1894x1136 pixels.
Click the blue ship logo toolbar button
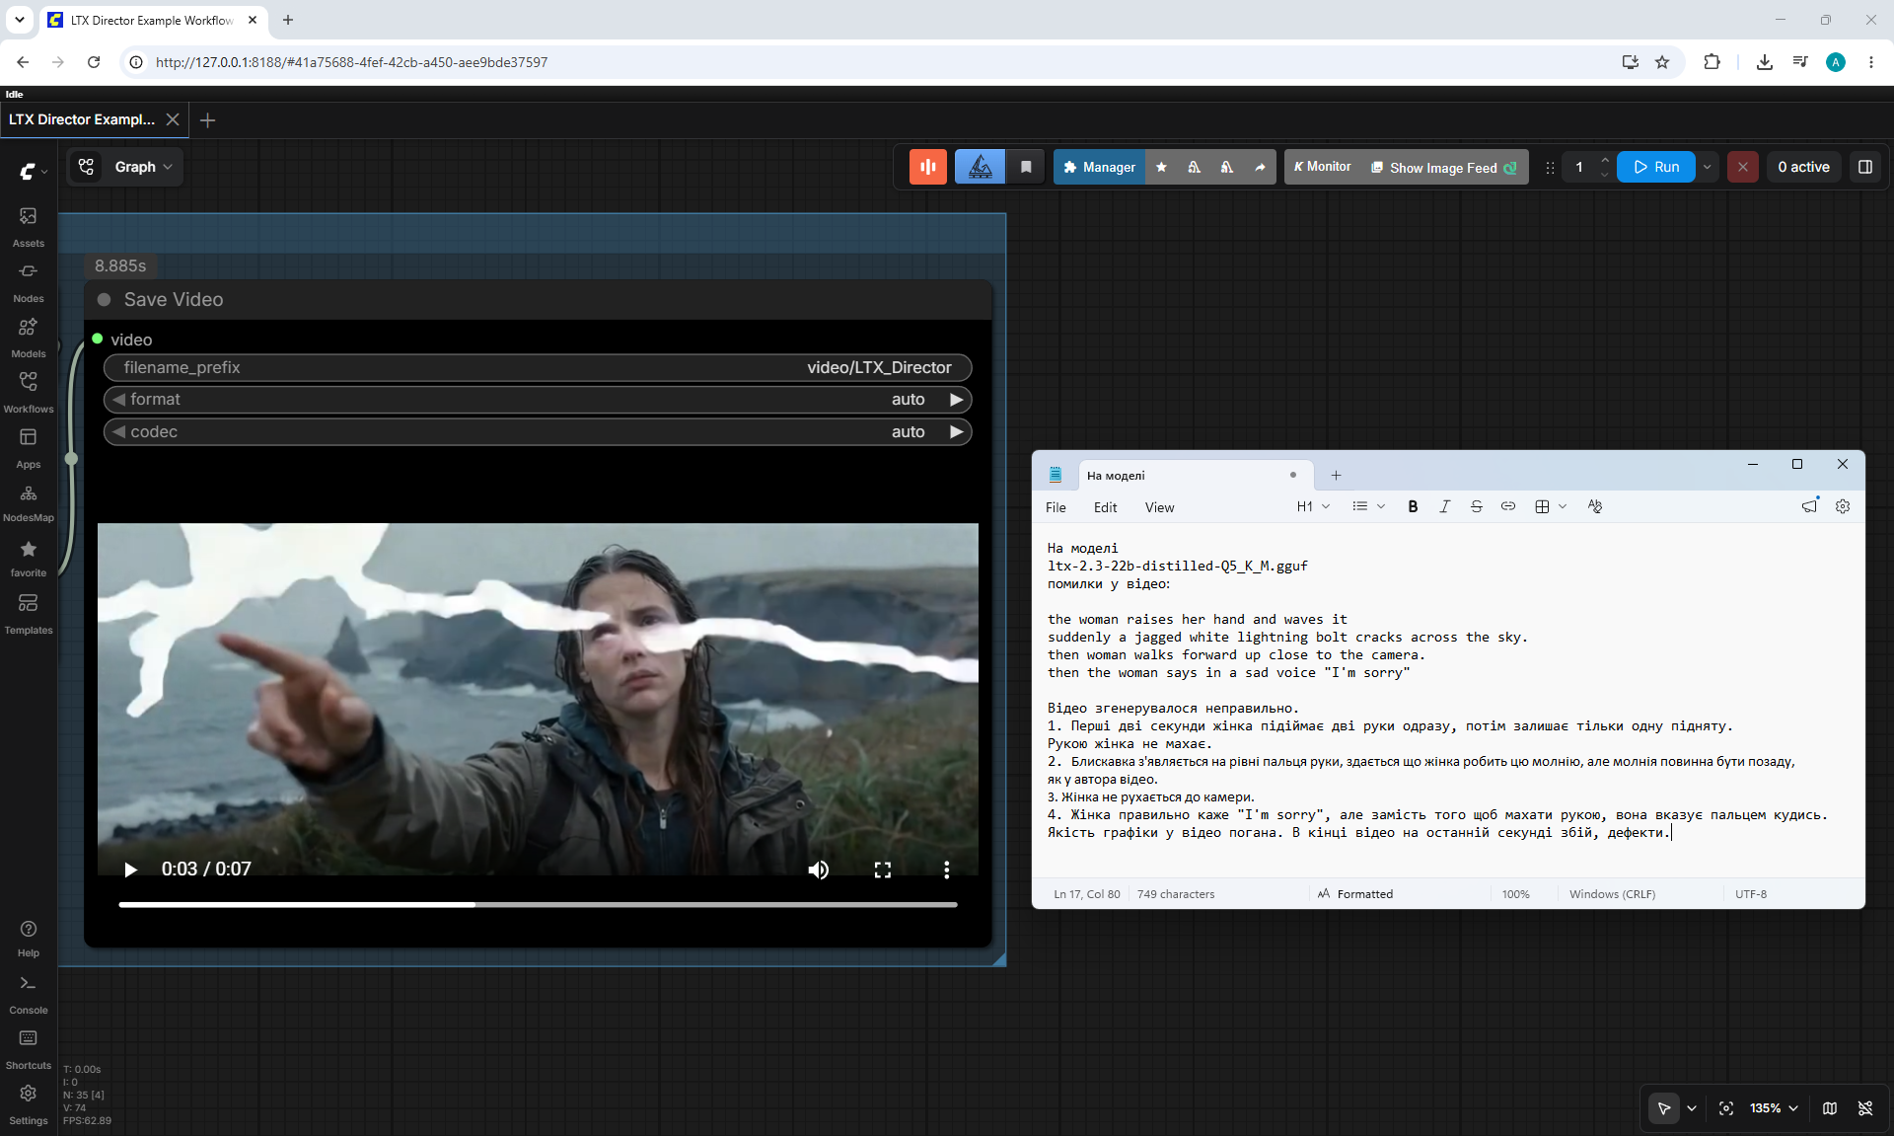tap(981, 167)
